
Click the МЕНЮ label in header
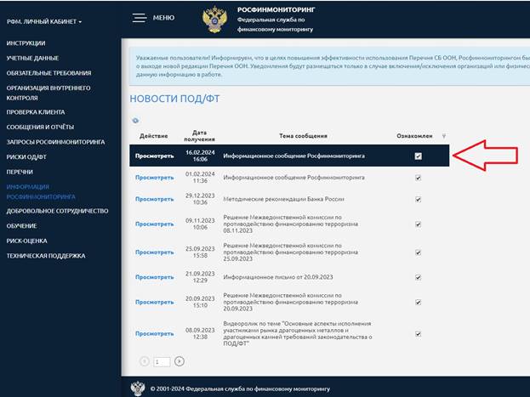(x=163, y=18)
